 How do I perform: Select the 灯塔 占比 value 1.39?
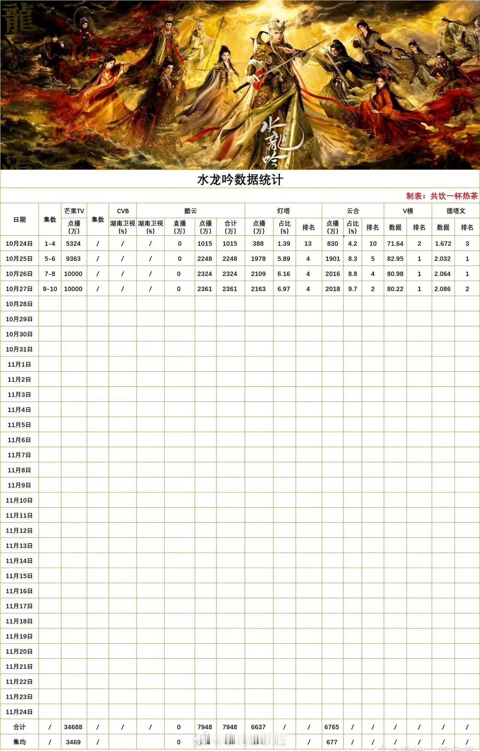(x=284, y=243)
